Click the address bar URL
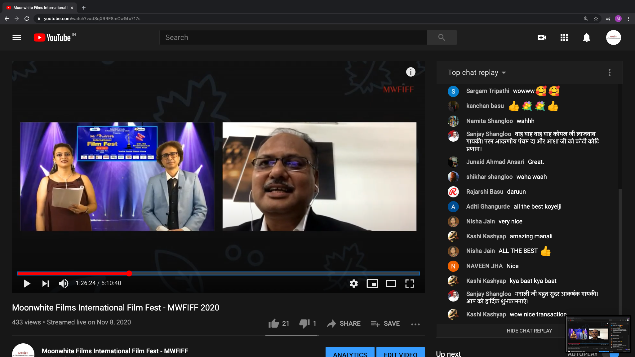 tap(92, 19)
